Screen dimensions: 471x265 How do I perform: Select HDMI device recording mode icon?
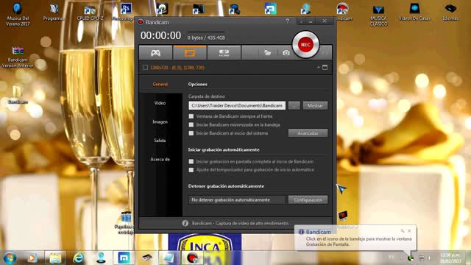[224, 53]
